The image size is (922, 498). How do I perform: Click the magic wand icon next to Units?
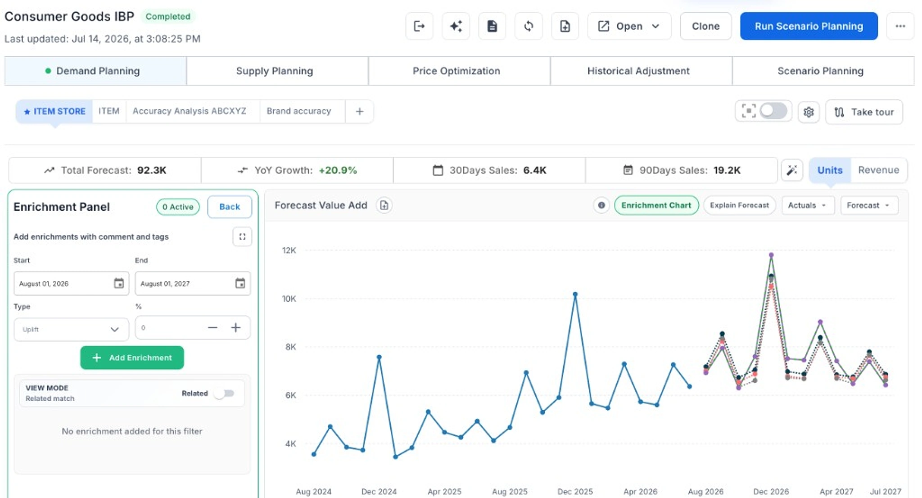pos(792,170)
